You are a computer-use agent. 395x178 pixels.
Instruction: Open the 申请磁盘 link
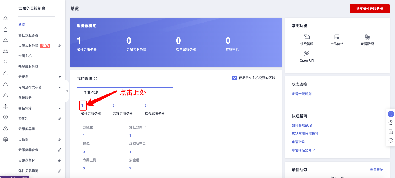(298, 142)
